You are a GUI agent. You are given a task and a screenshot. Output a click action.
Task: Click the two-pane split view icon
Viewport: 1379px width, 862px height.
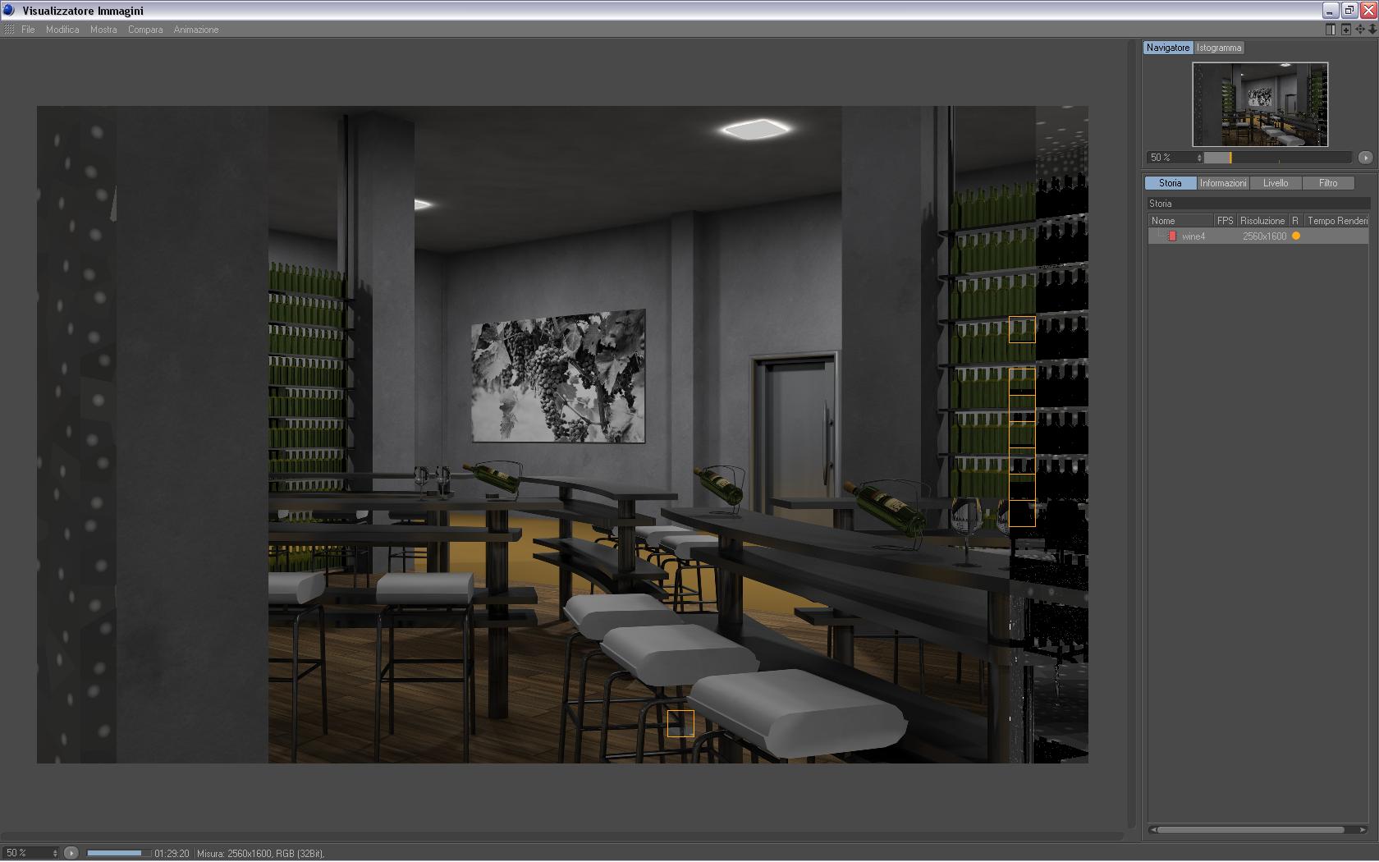(x=1331, y=30)
